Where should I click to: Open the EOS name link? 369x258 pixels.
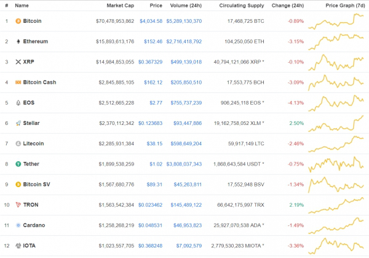point(29,103)
